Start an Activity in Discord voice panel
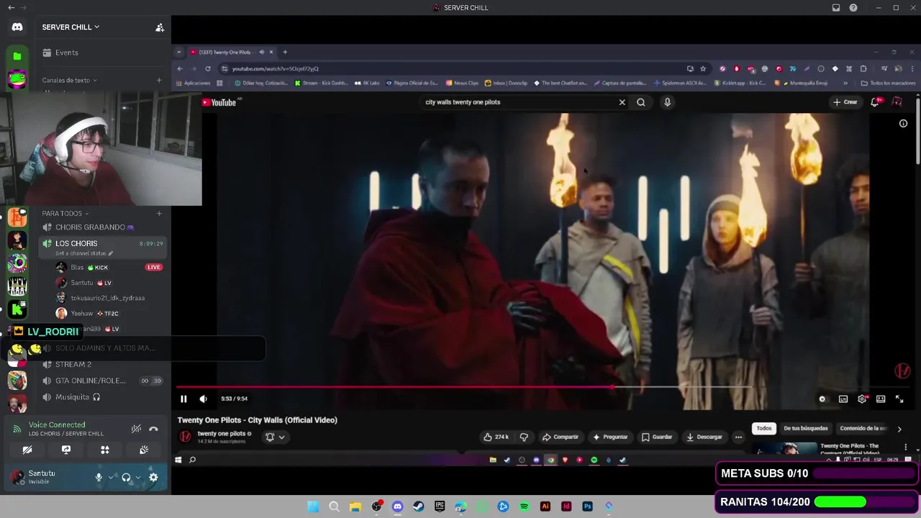The image size is (921, 518). (105, 450)
